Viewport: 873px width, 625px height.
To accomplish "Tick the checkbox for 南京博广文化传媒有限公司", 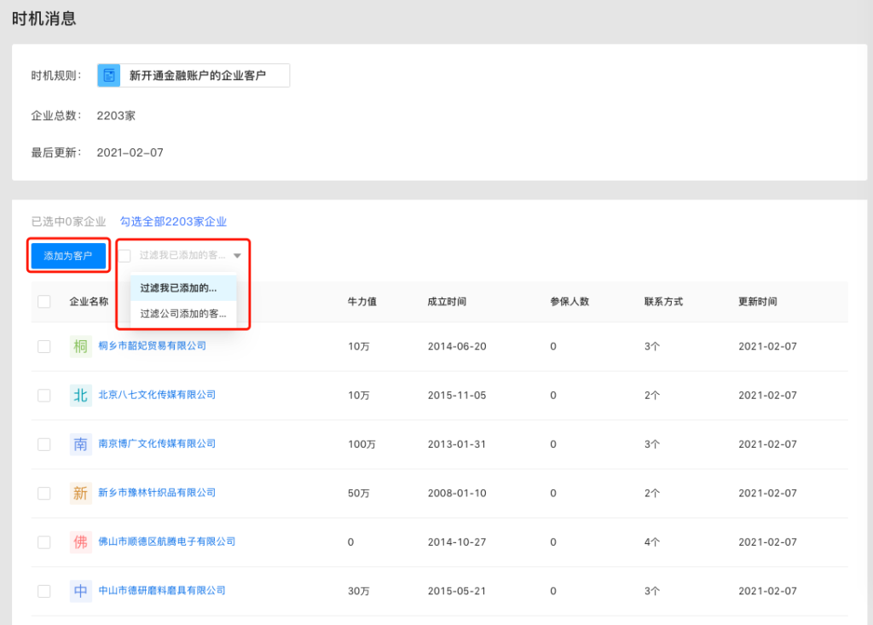I will point(44,444).
